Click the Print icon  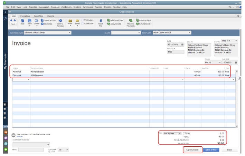[x=70, y=22]
